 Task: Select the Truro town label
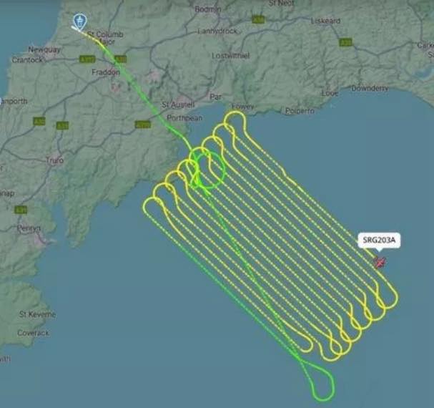[54, 160]
